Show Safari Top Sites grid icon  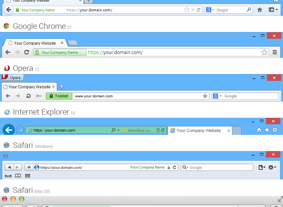point(27,176)
